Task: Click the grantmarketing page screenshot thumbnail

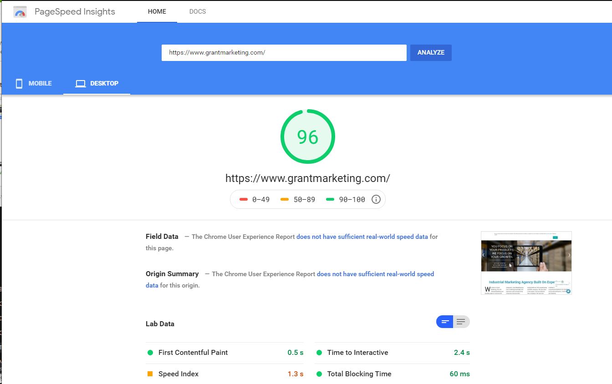Action: pyautogui.click(x=526, y=263)
